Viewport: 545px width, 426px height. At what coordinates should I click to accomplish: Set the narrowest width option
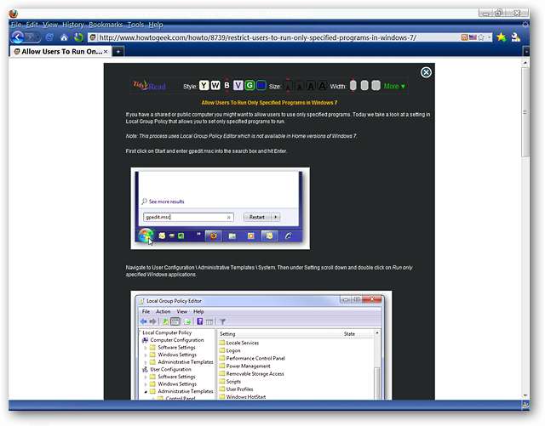[353, 85]
